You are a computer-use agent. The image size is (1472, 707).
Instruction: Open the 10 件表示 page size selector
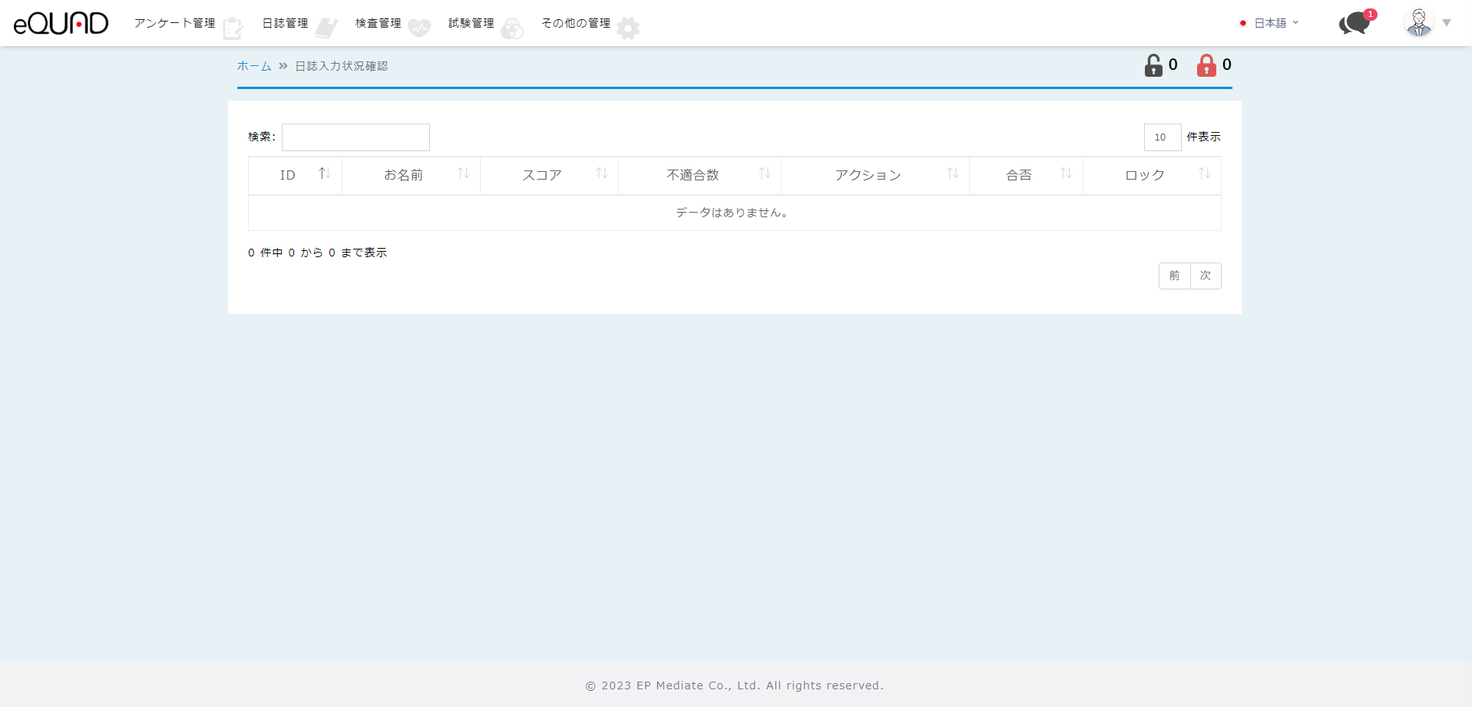[x=1162, y=137]
